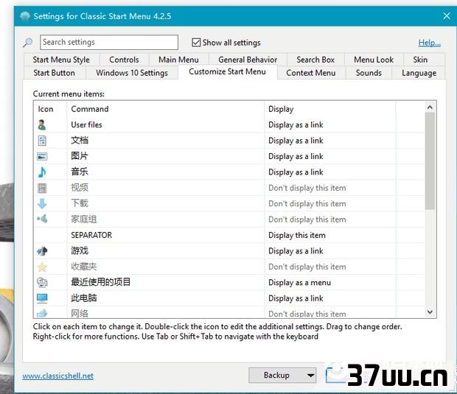457x394 pixels.
Task: Open the Controls tab
Action: (x=124, y=60)
